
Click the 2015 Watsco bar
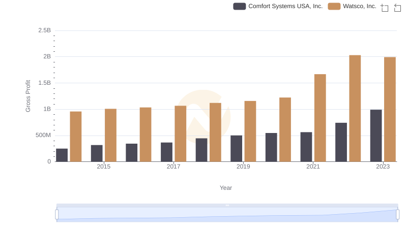pos(110,135)
